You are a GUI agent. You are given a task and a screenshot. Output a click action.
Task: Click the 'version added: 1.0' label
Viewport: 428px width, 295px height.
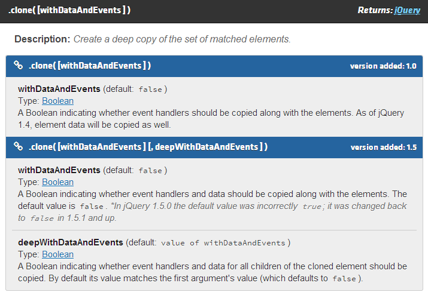click(383, 66)
